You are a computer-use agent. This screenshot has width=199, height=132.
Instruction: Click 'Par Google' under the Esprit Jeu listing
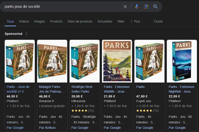pyautogui.click(x=145, y=128)
